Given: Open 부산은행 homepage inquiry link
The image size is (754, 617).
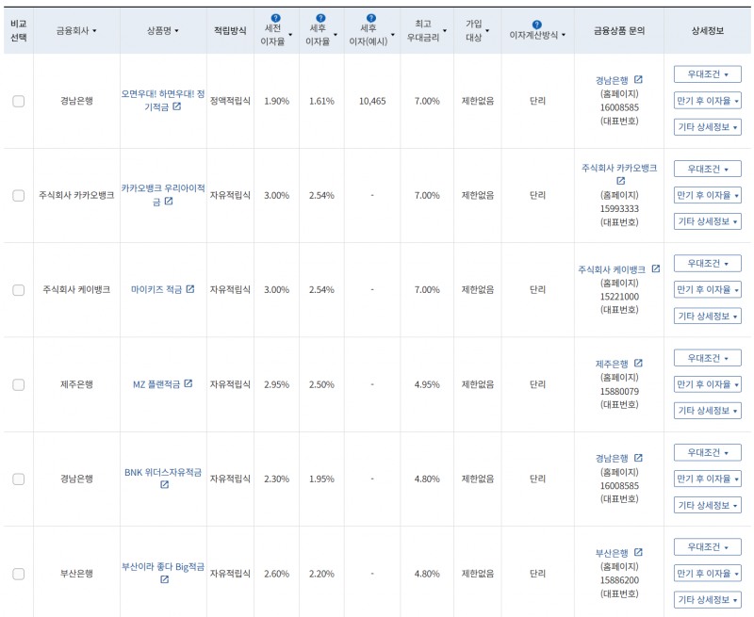Looking at the screenshot, I should coord(612,553).
